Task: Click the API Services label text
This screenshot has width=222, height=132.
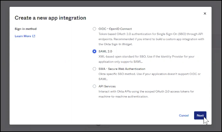Action: pos(107,86)
